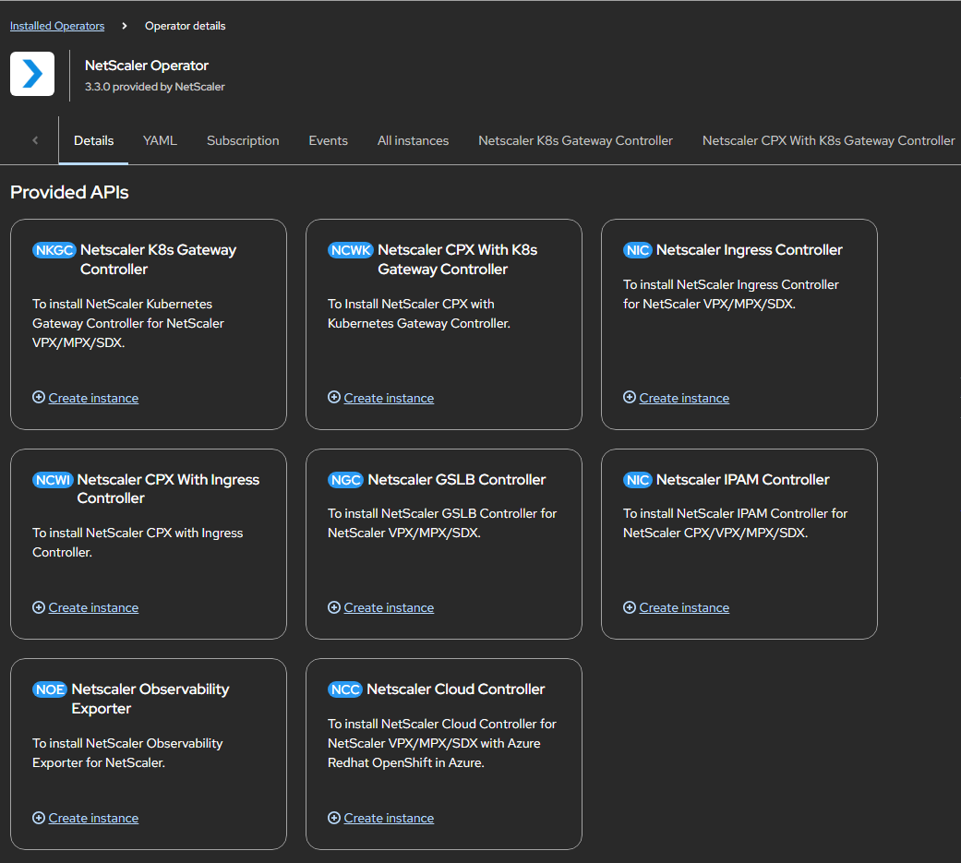Click the NCWI badge icon
The height and width of the screenshot is (863, 961).
pos(53,480)
